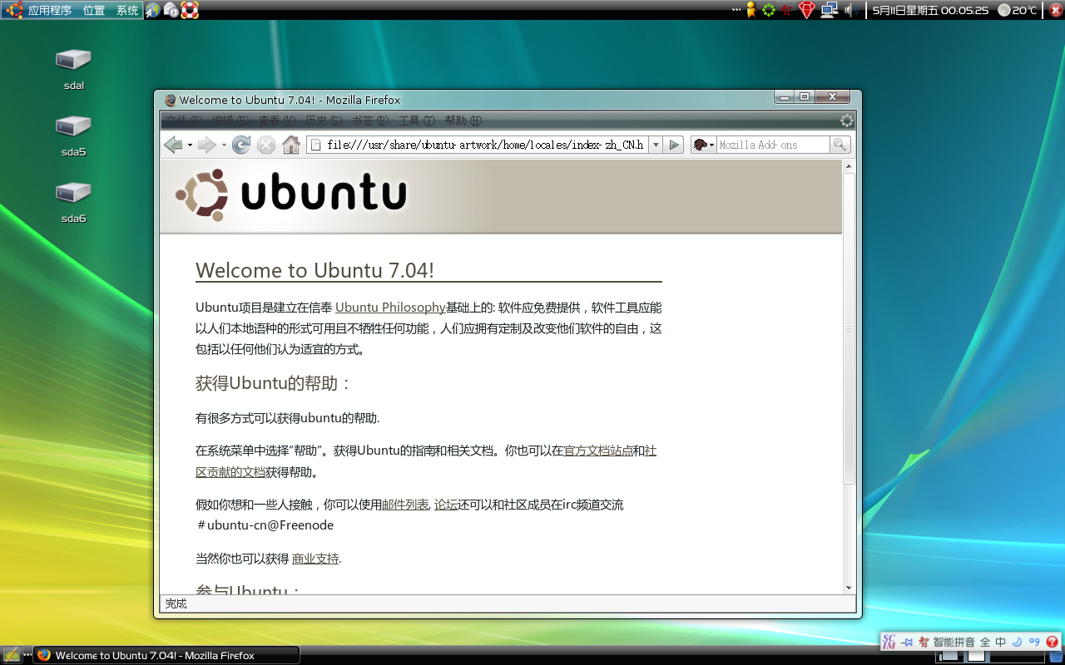Open help lifebuoy icon in top panel

[x=190, y=10]
